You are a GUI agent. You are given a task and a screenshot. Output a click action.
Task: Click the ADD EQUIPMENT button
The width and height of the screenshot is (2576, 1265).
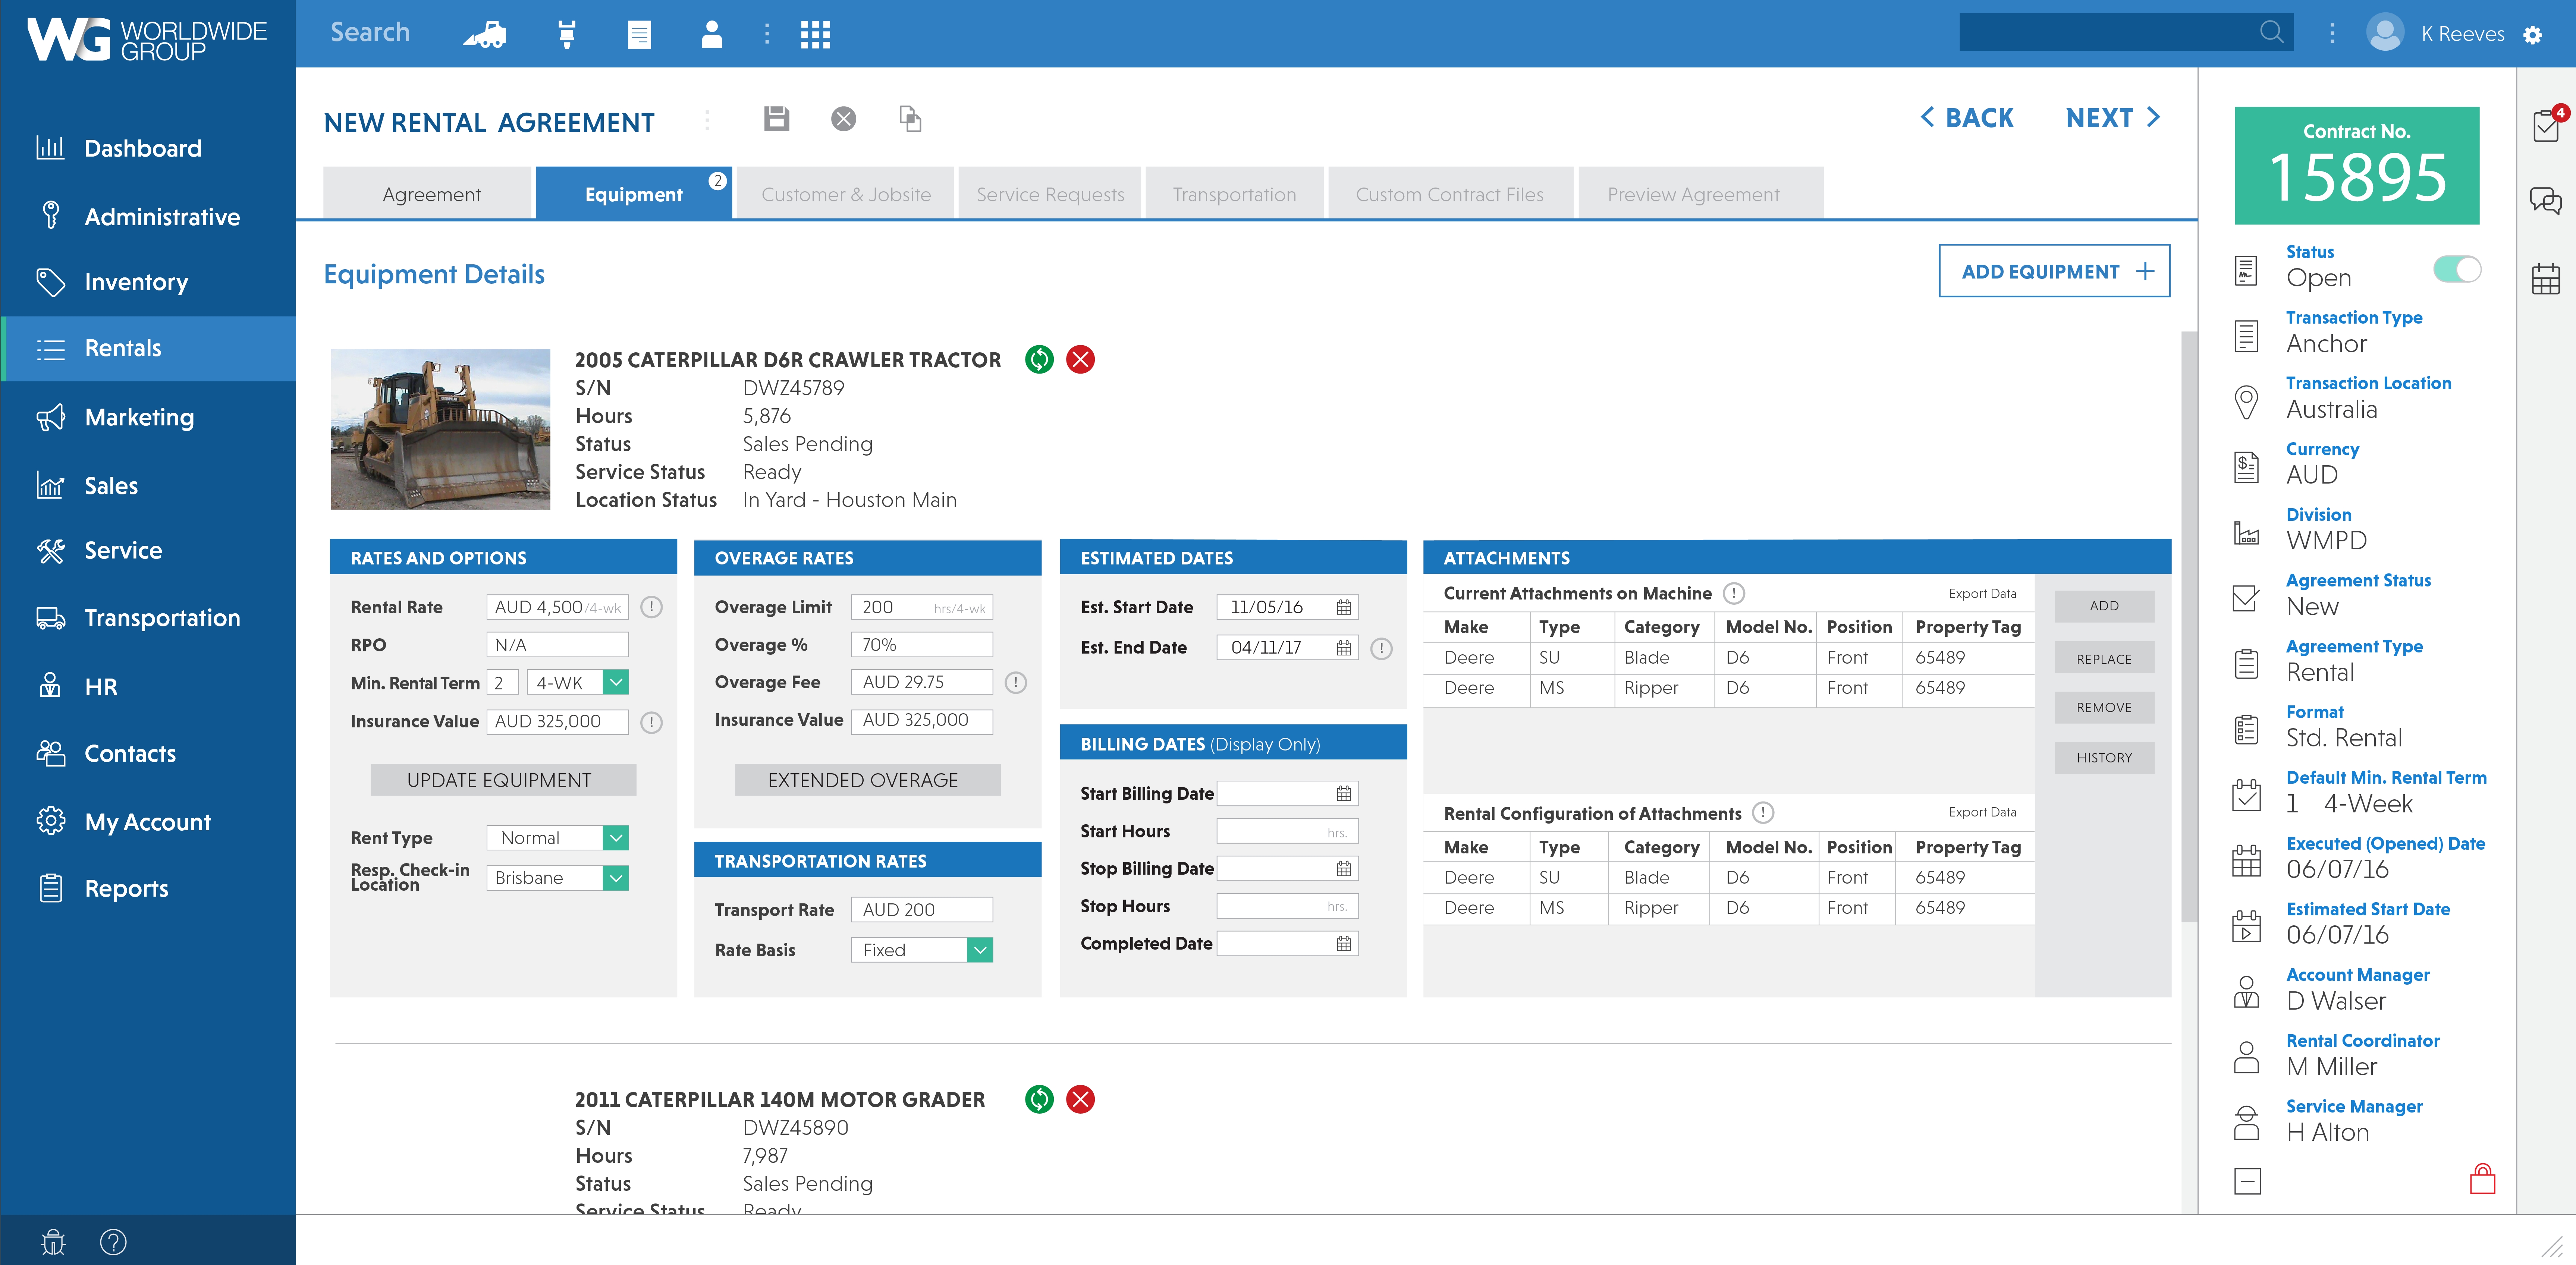point(2054,271)
